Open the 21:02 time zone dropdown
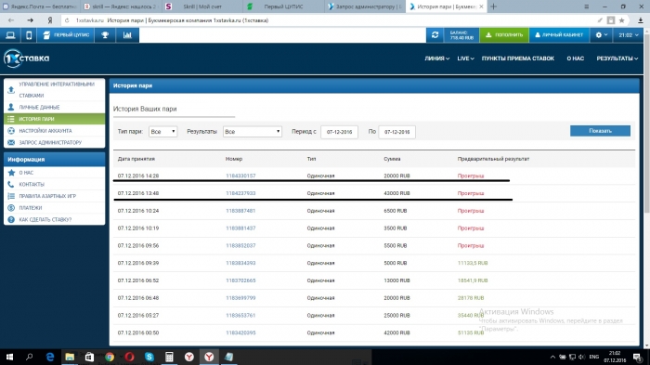 tap(629, 35)
